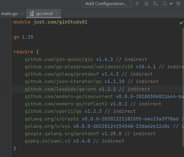Click github.com/go-playground/validator/v10 path
The height and width of the screenshot is (157, 184).
click(x=79, y=67)
